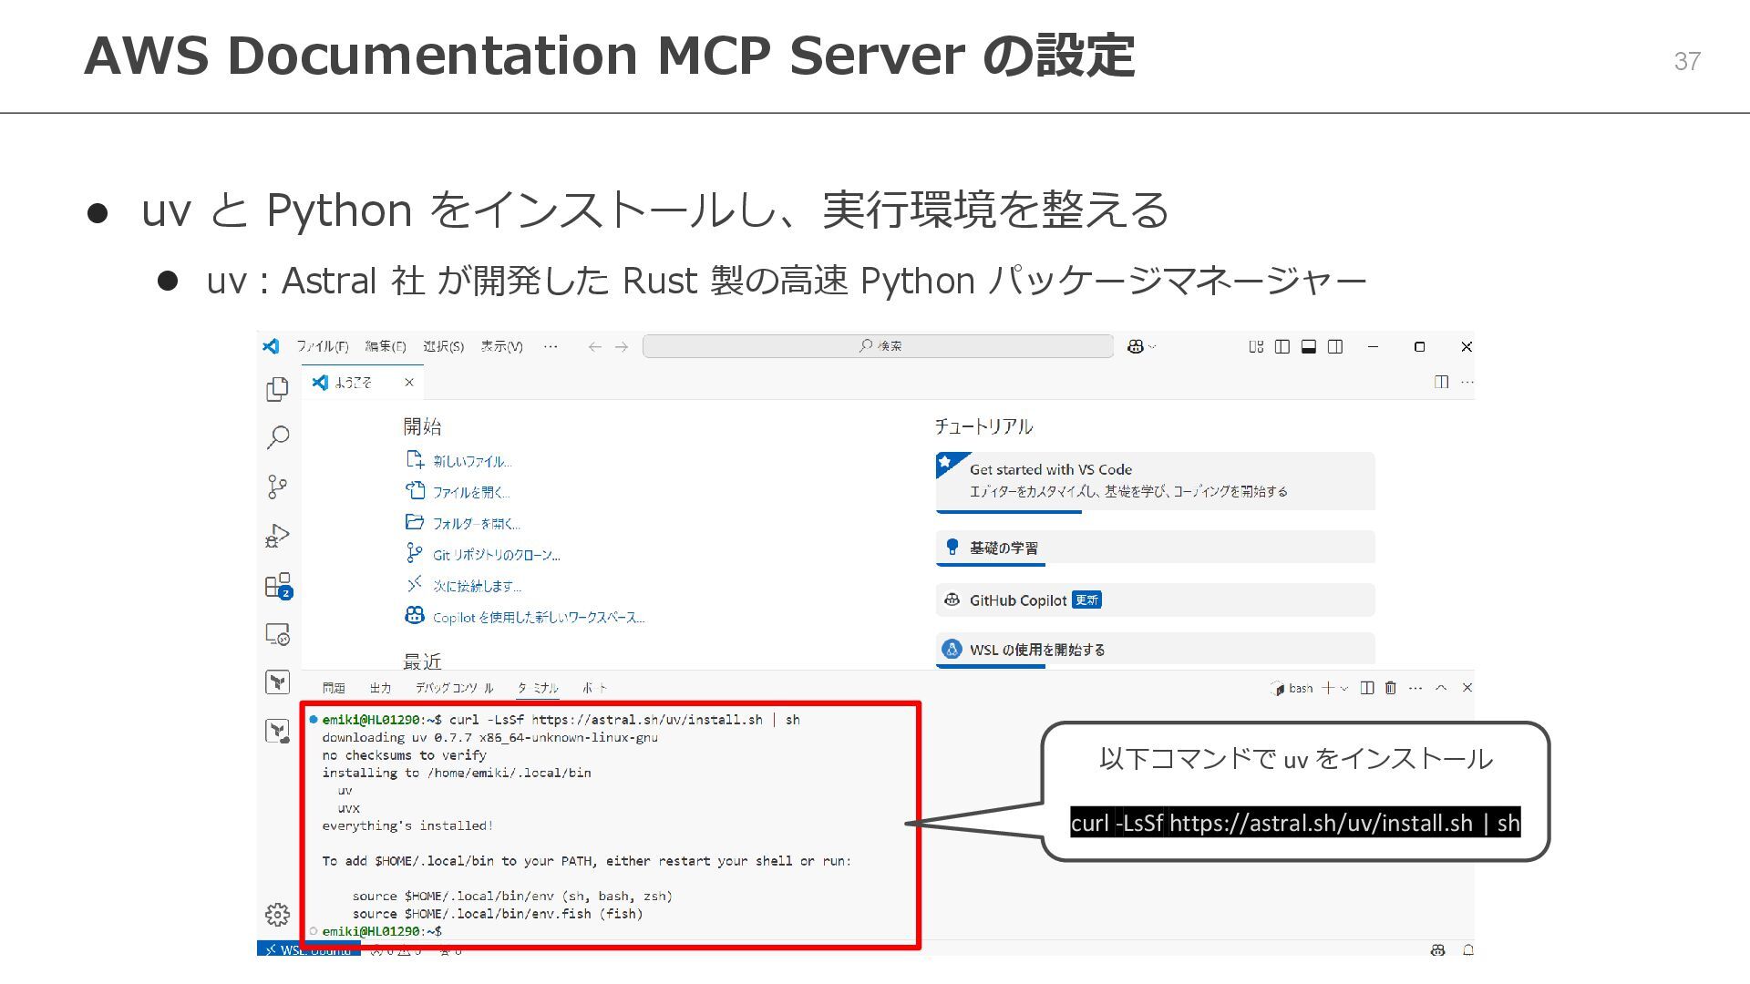
Task: Toggle the secondary side bar
Action: 1335,346
